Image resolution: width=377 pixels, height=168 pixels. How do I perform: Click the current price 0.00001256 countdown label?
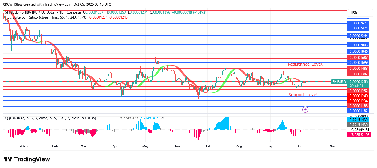(358, 83)
